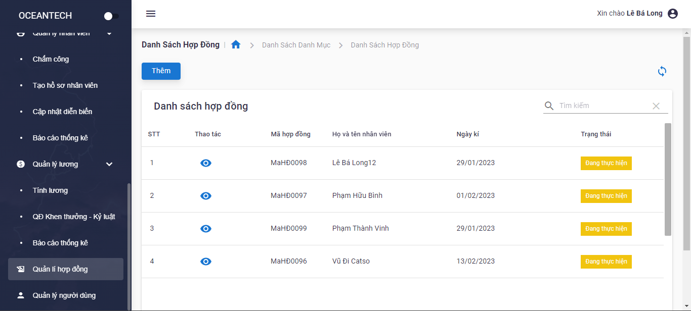Click Danh Sách Hợp Đồng breadcrumb link
The image size is (691, 311).
coord(384,45)
